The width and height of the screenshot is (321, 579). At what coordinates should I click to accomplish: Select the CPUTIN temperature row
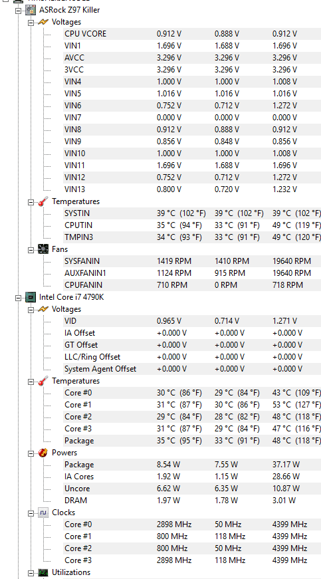coord(192,225)
